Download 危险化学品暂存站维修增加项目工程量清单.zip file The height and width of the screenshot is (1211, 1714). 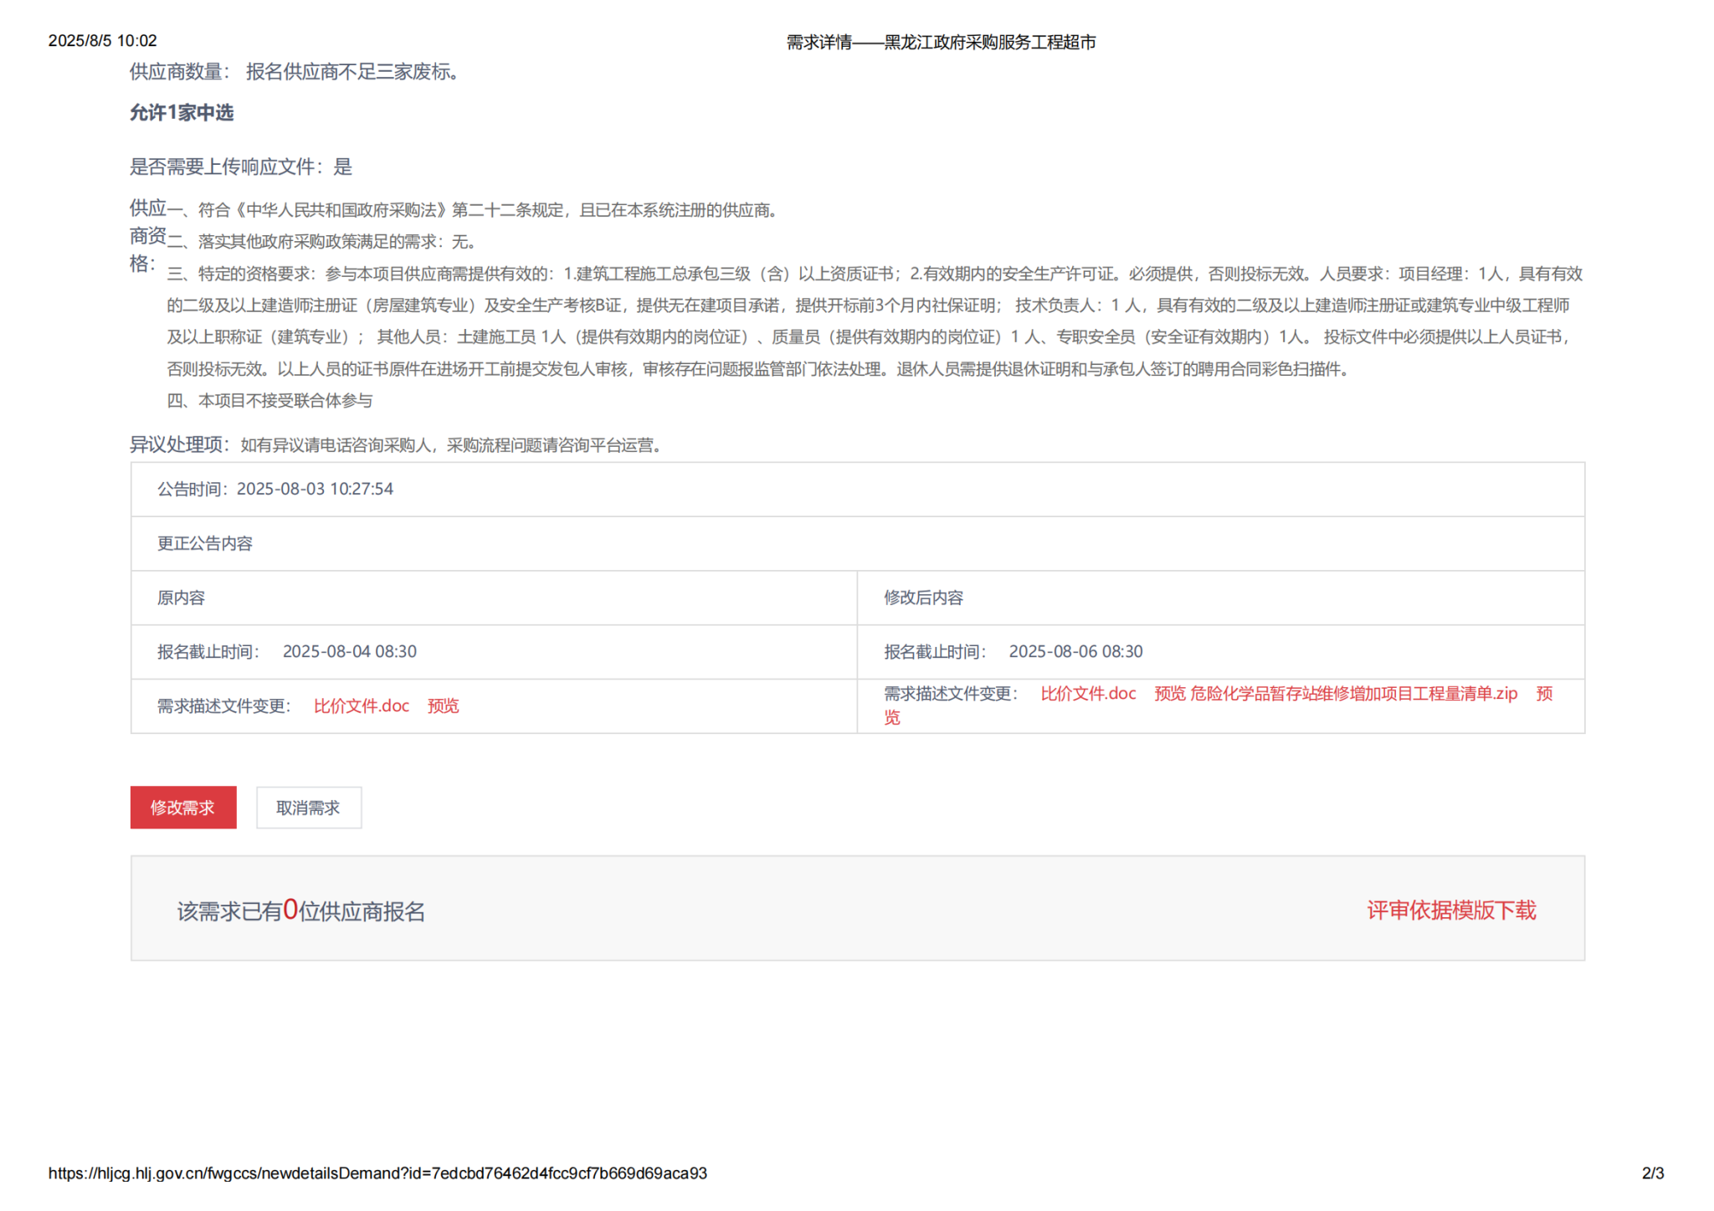click(1353, 693)
